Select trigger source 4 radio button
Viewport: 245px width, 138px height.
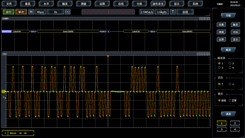pyautogui.click(x=230, y=68)
